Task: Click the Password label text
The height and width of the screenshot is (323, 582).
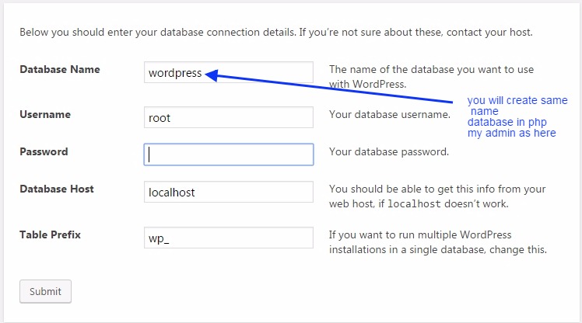Action: [x=44, y=151]
